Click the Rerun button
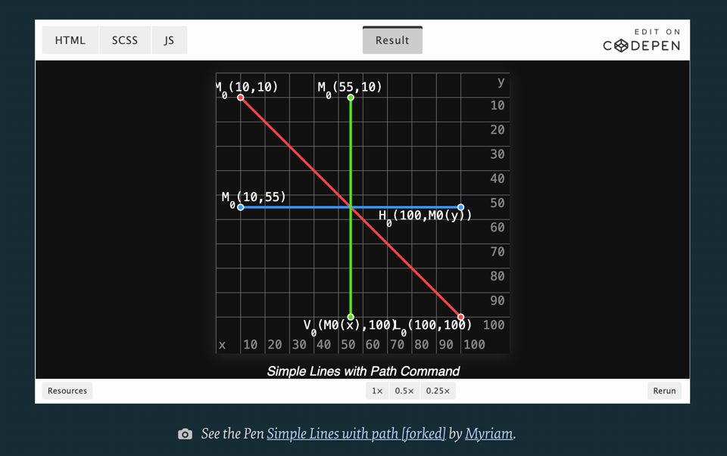 click(664, 390)
